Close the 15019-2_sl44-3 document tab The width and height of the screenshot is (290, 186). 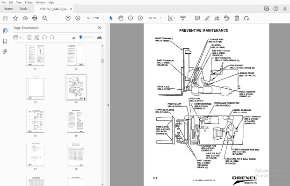[x=71, y=9]
